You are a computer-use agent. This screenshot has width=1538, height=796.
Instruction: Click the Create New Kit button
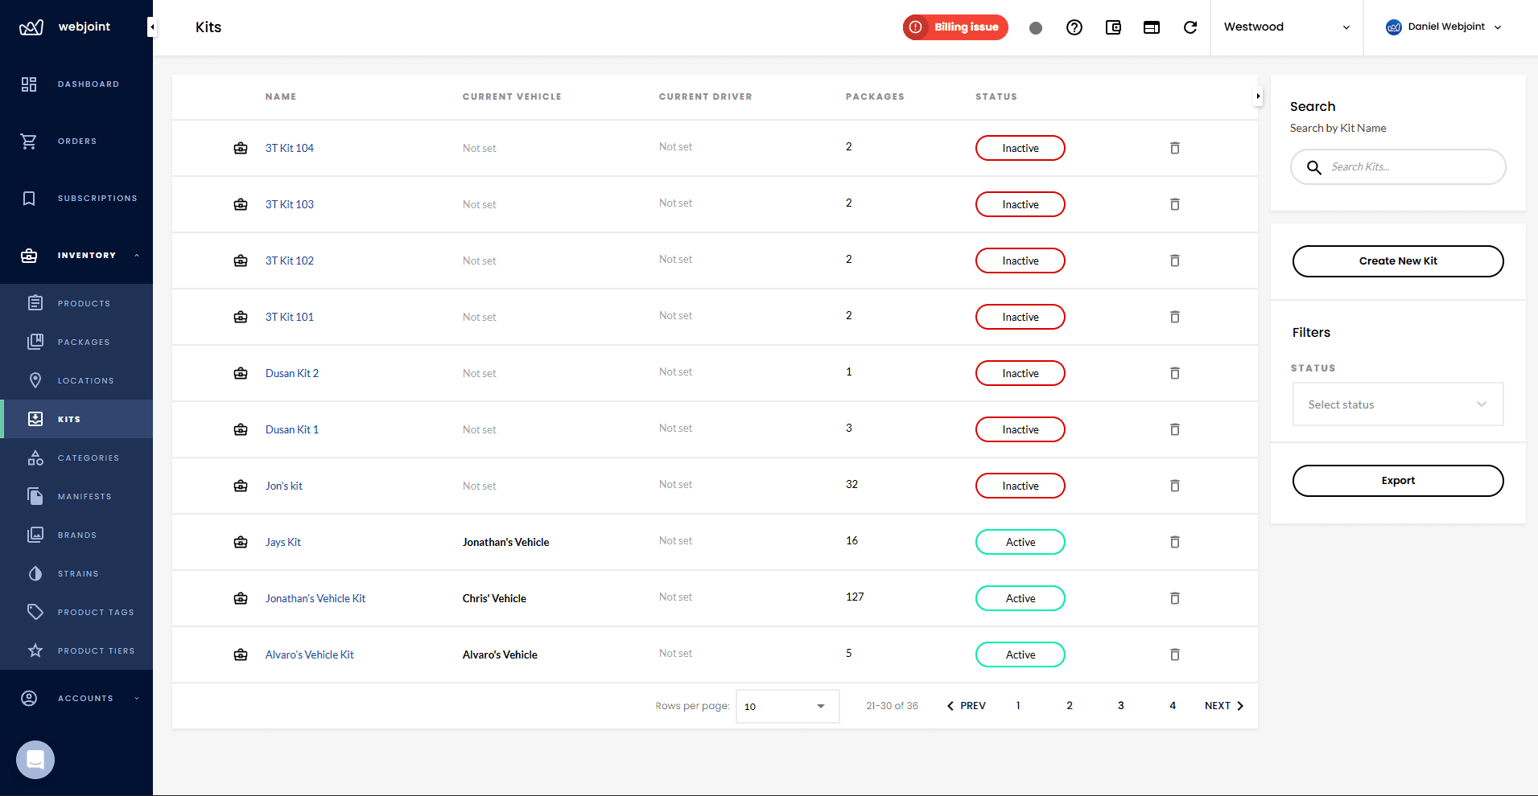[1397, 261]
